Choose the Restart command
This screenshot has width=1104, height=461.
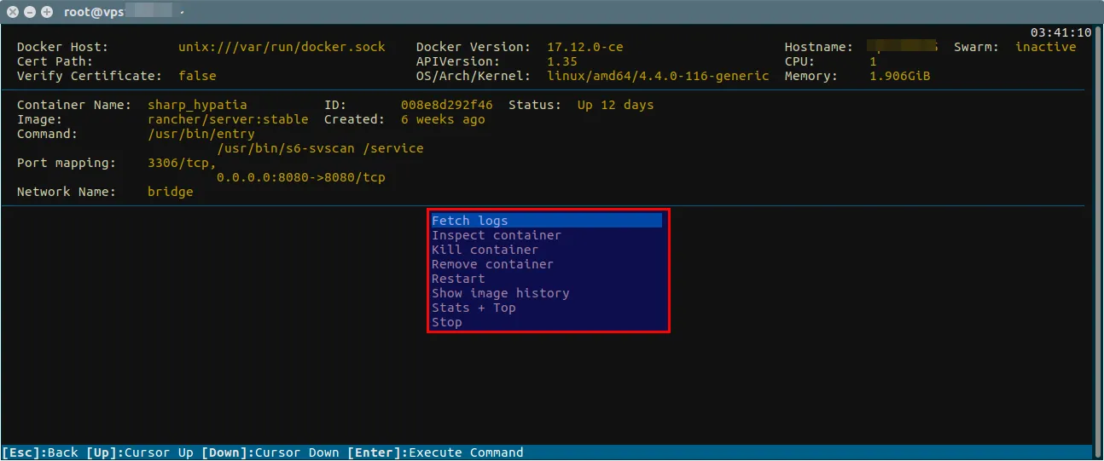coord(458,279)
